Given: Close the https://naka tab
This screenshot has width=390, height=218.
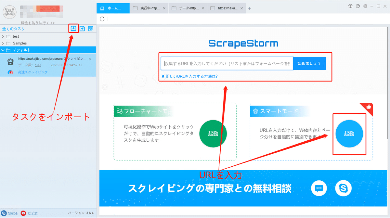Looking at the screenshot, I should [x=241, y=8].
